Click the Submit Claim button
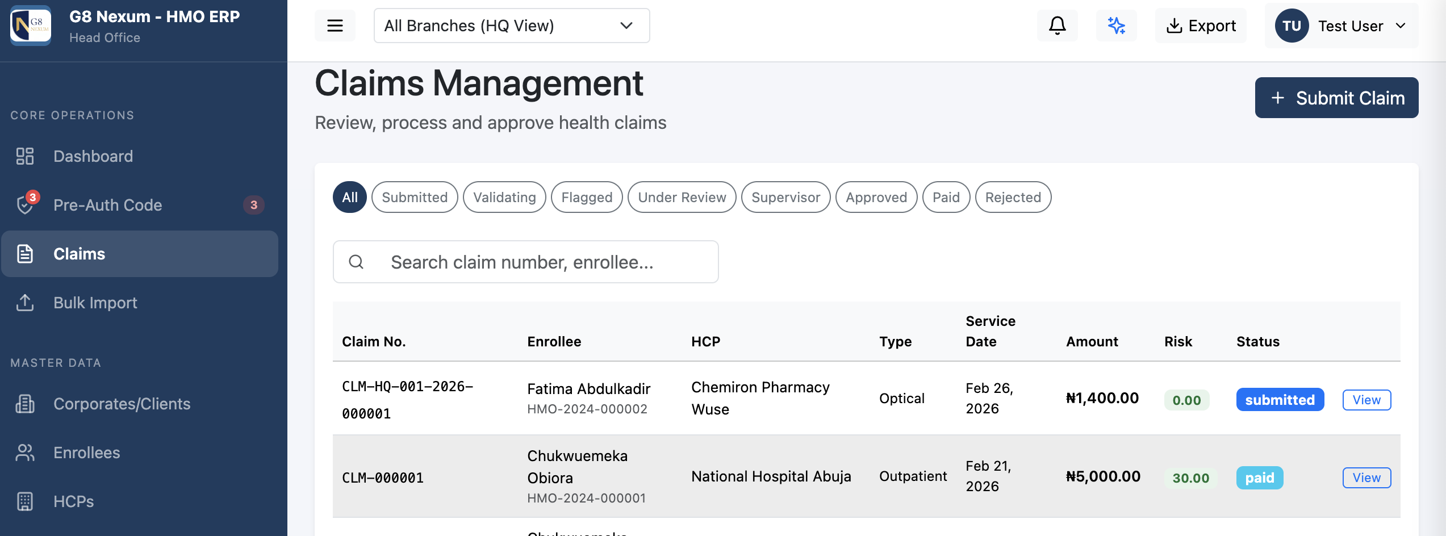The image size is (1446, 536). (1336, 98)
